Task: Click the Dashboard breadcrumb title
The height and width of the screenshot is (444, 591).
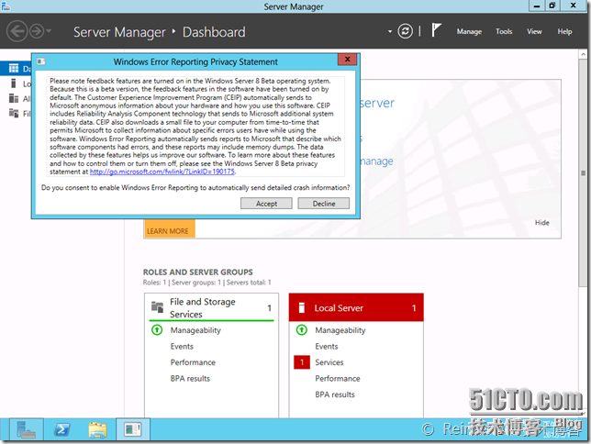Action: pos(214,32)
